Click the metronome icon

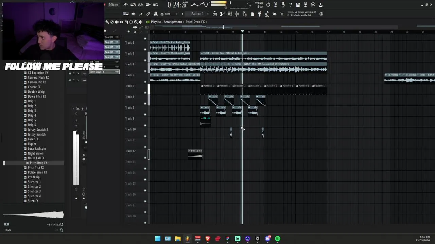point(126,5)
